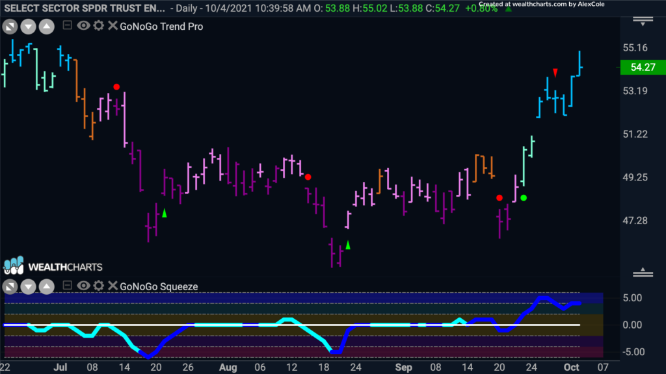Click the green dot signal near Sep 24

point(524,197)
